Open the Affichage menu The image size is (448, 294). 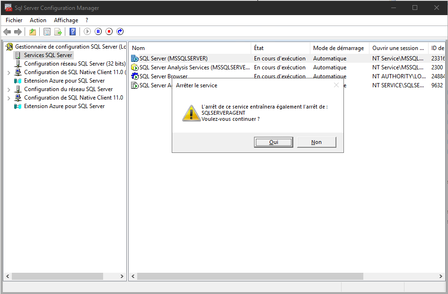66,20
